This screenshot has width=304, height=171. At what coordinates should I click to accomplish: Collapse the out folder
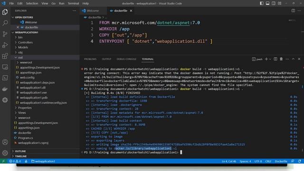point(20,57)
